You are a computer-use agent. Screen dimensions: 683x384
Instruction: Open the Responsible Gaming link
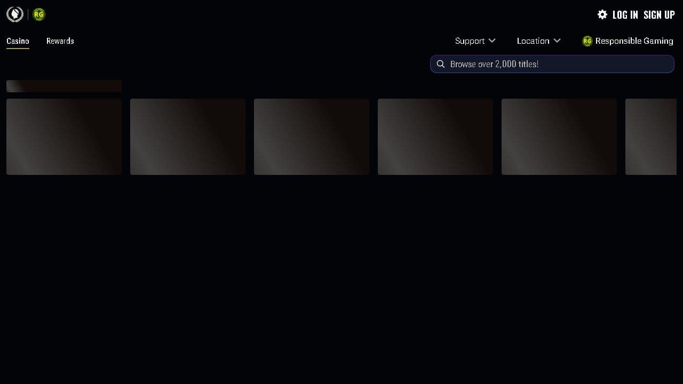click(x=628, y=41)
